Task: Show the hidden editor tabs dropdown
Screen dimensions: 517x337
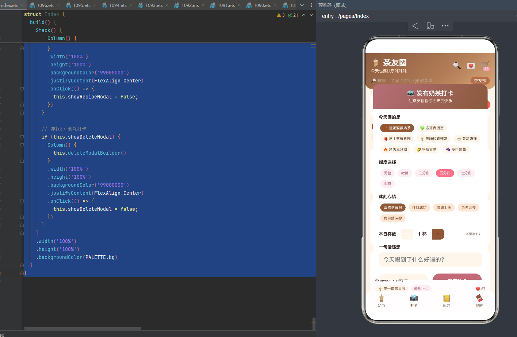Action: click(302, 5)
